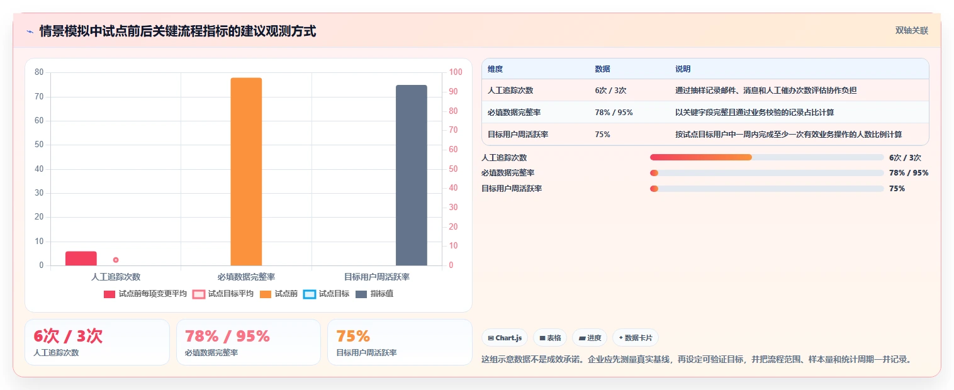This screenshot has height=390, width=954.
Task: Select the 进度 chip
Action: (x=590, y=338)
